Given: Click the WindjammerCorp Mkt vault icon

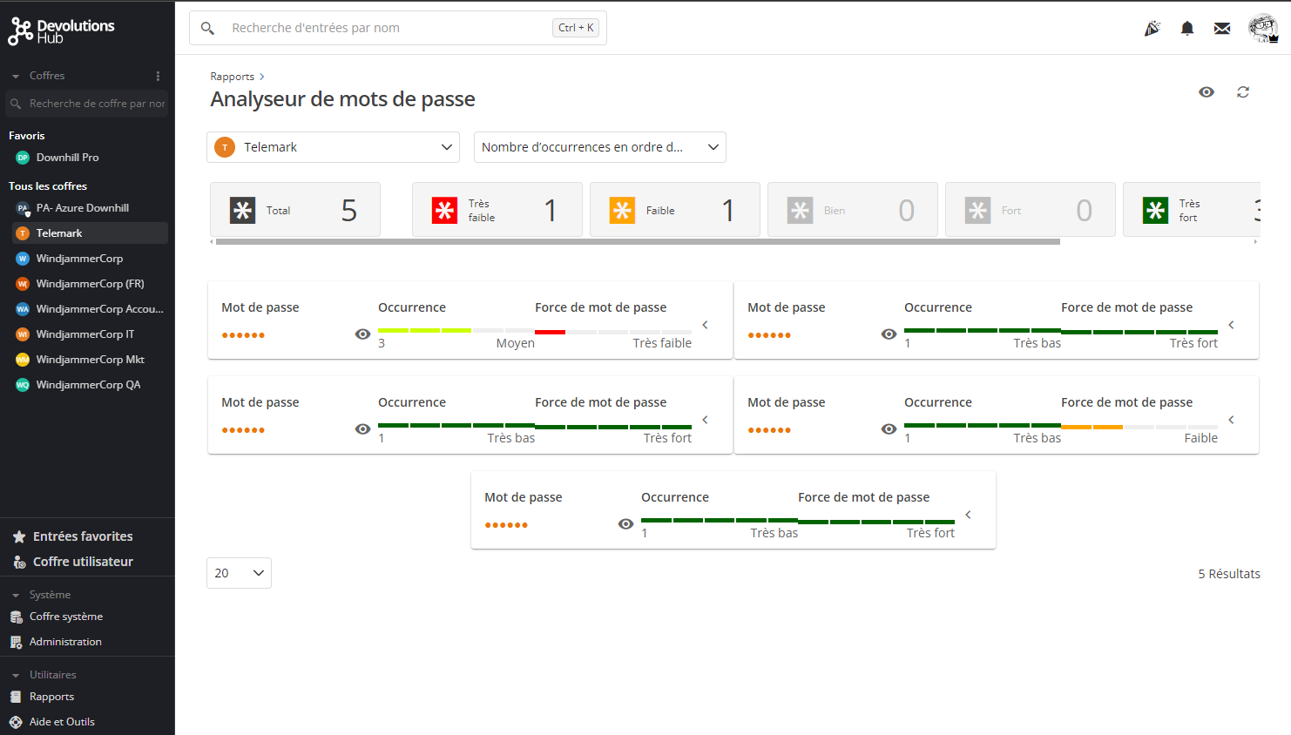Looking at the screenshot, I should (23, 360).
